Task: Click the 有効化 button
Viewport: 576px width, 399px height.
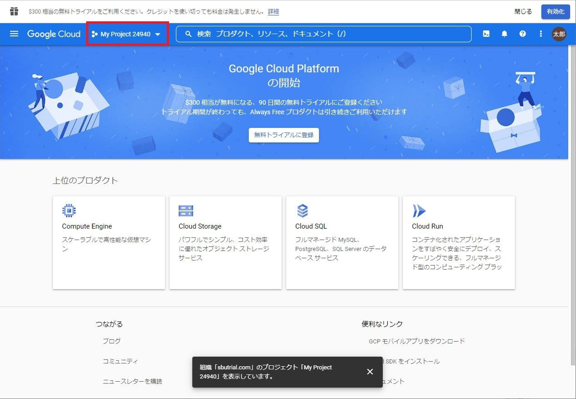Action: 555,12
